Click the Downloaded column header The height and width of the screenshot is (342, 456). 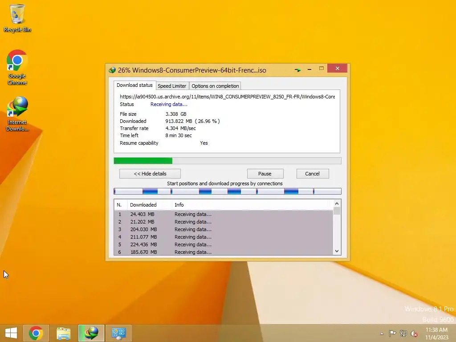coord(150,205)
